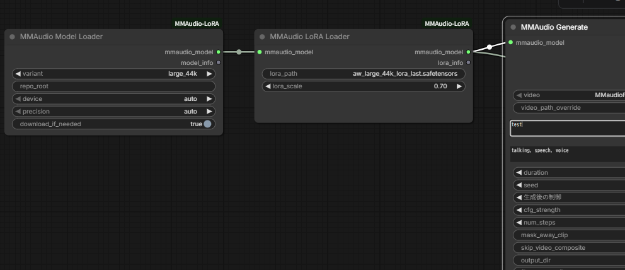Click the link midpoint dot between the loaders
This screenshot has width=625, height=270.
239,52
